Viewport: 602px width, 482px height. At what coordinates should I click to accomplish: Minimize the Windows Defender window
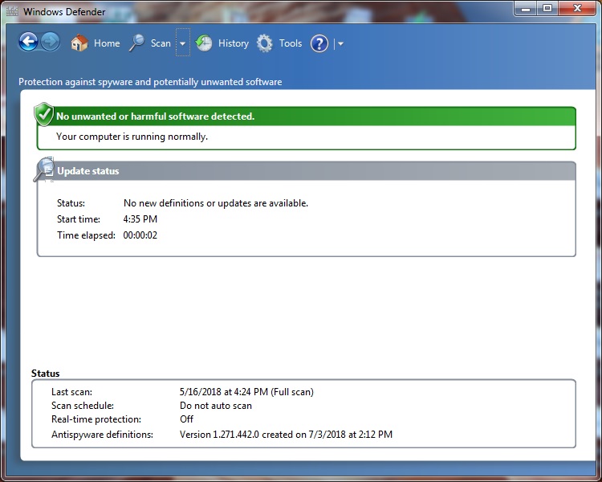click(527, 8)
